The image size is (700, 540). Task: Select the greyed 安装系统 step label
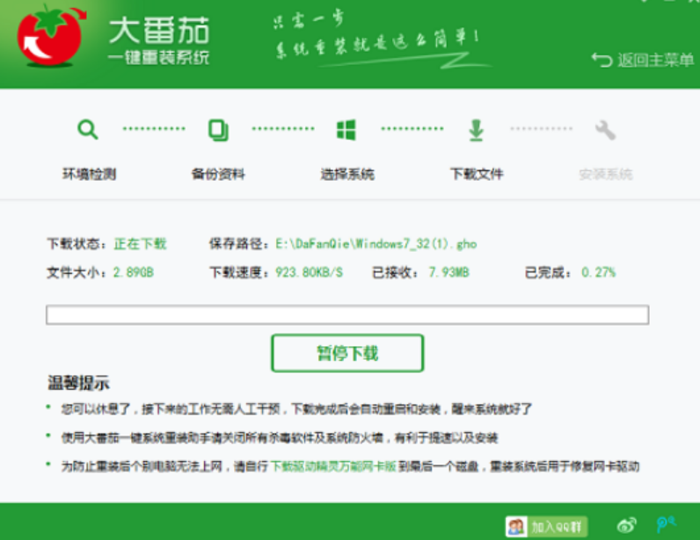[606, 174]
